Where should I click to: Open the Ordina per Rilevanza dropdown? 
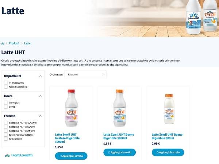coord(86,74)
